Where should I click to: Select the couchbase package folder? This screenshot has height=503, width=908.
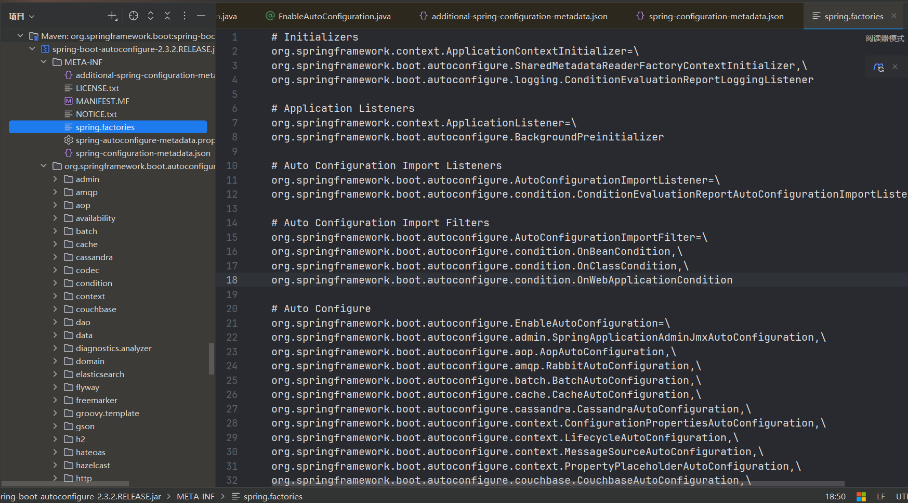[x=90, y=309]
